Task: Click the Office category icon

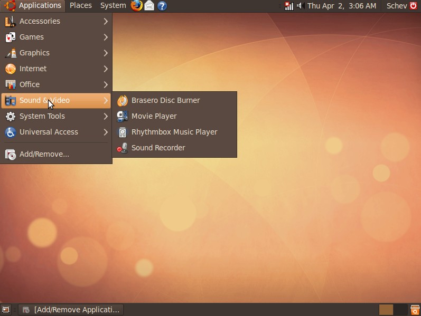Action: [11, 85]
